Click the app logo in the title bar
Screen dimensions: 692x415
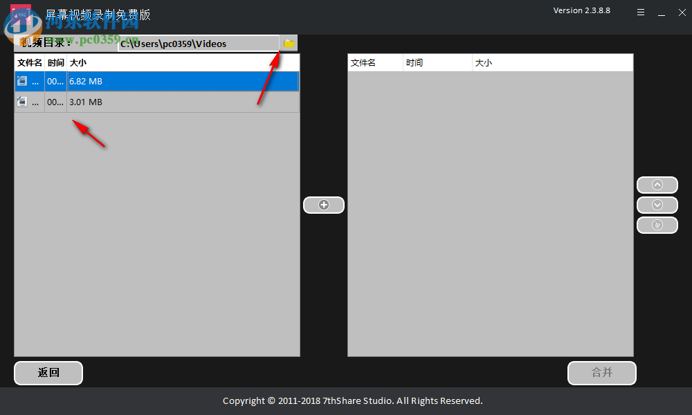click(21, 16)
